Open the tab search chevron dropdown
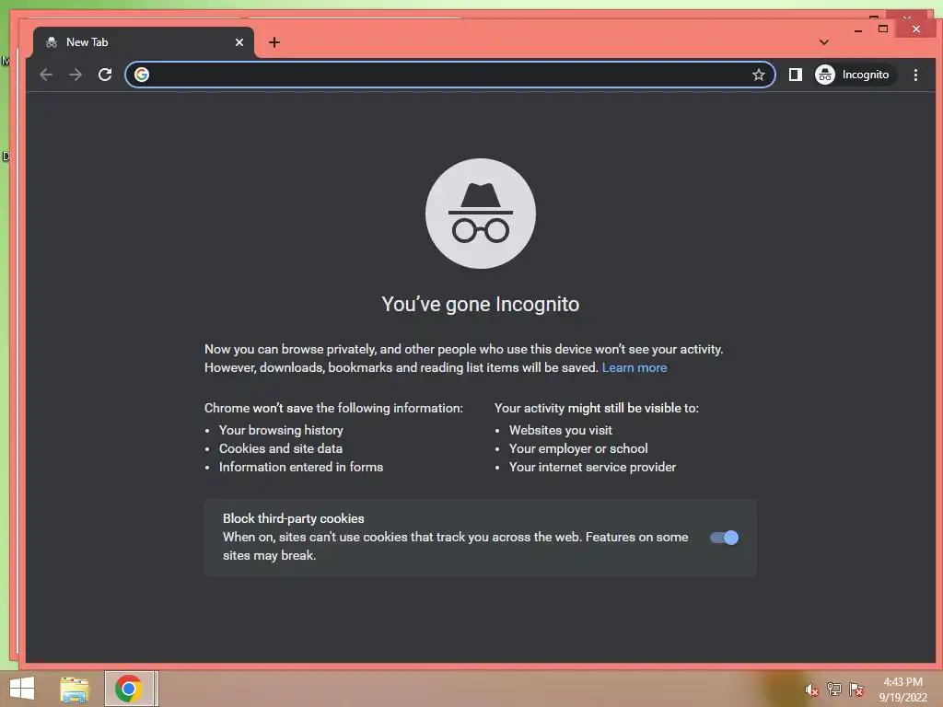943x707 pixels. click(824, 42)
